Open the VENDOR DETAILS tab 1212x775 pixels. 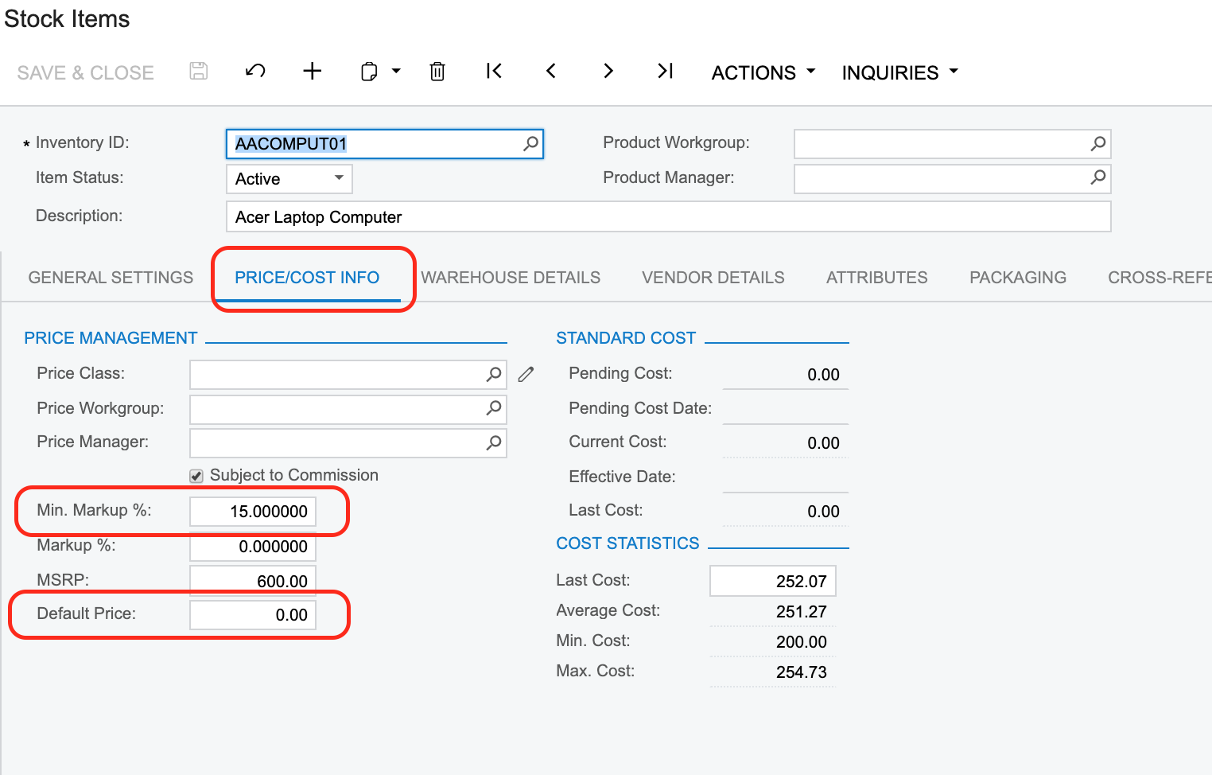point(713,278)
